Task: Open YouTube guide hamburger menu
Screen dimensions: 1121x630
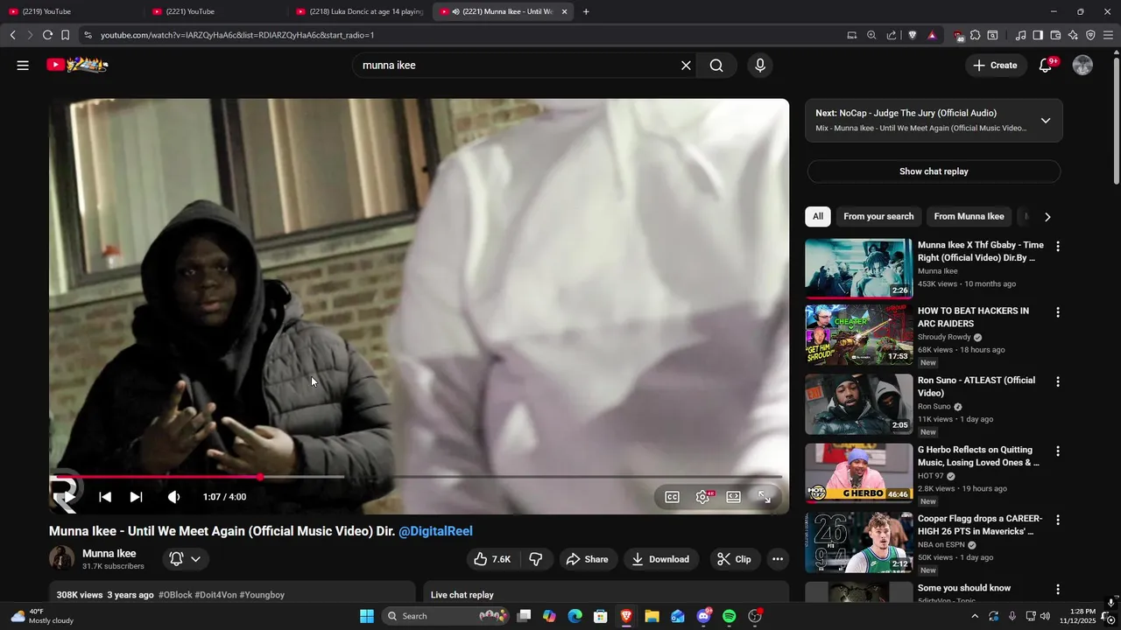Action: pyautogui.click(x=23, y=65)
